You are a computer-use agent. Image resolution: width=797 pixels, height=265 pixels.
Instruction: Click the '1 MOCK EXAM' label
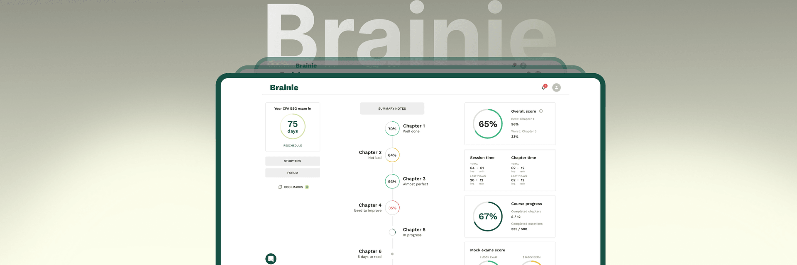(x=488, y=257)
